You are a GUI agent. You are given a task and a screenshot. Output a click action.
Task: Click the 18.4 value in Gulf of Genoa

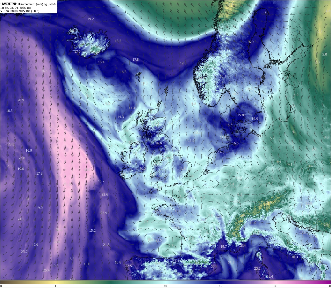pyautogui.click(x=242, y=246)
